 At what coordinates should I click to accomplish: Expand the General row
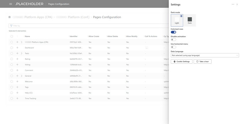(22, 76)
